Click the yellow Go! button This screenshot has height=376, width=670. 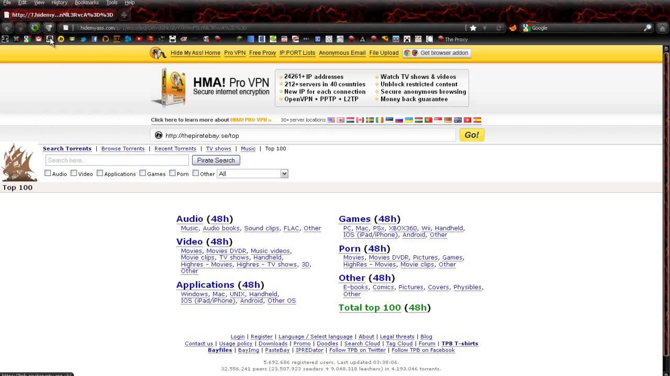click(472, 135)
